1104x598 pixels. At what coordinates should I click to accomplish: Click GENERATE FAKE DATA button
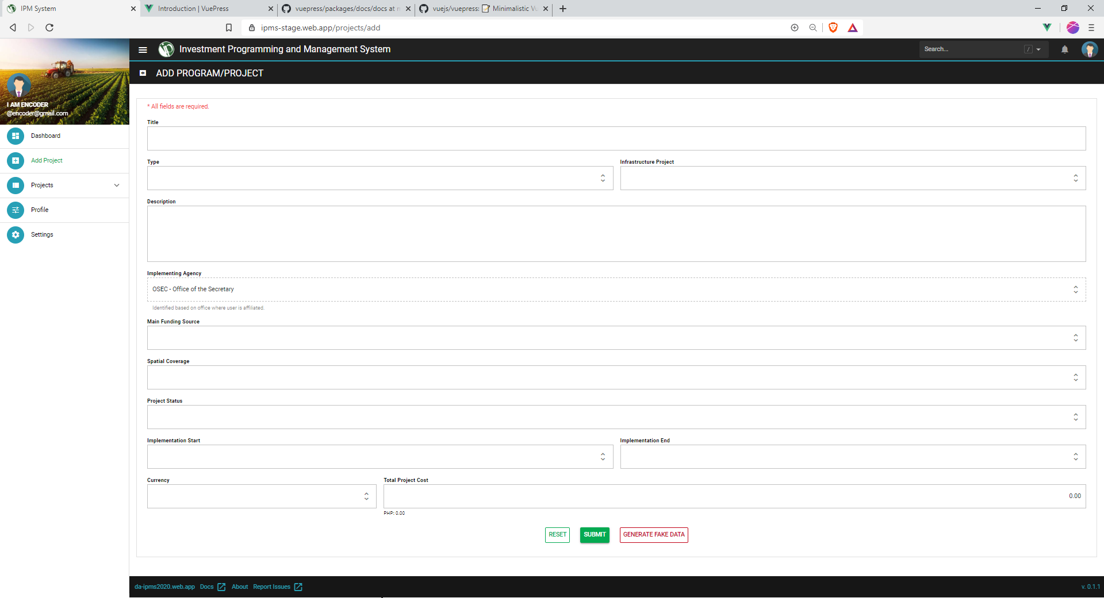click(x=654, y=535)
